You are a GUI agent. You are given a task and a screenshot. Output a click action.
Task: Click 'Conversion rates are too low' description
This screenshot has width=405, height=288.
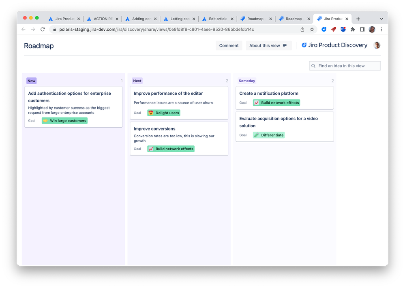(x=174, y=138)
